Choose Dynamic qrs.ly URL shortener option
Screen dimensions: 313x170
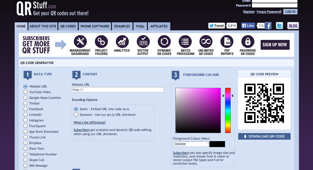pos(76,115)
